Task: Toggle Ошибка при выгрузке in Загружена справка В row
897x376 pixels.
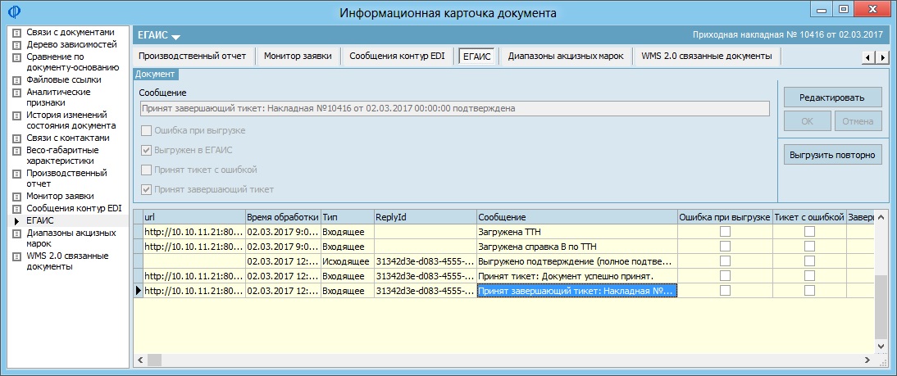Action: (x=725, y=247)
